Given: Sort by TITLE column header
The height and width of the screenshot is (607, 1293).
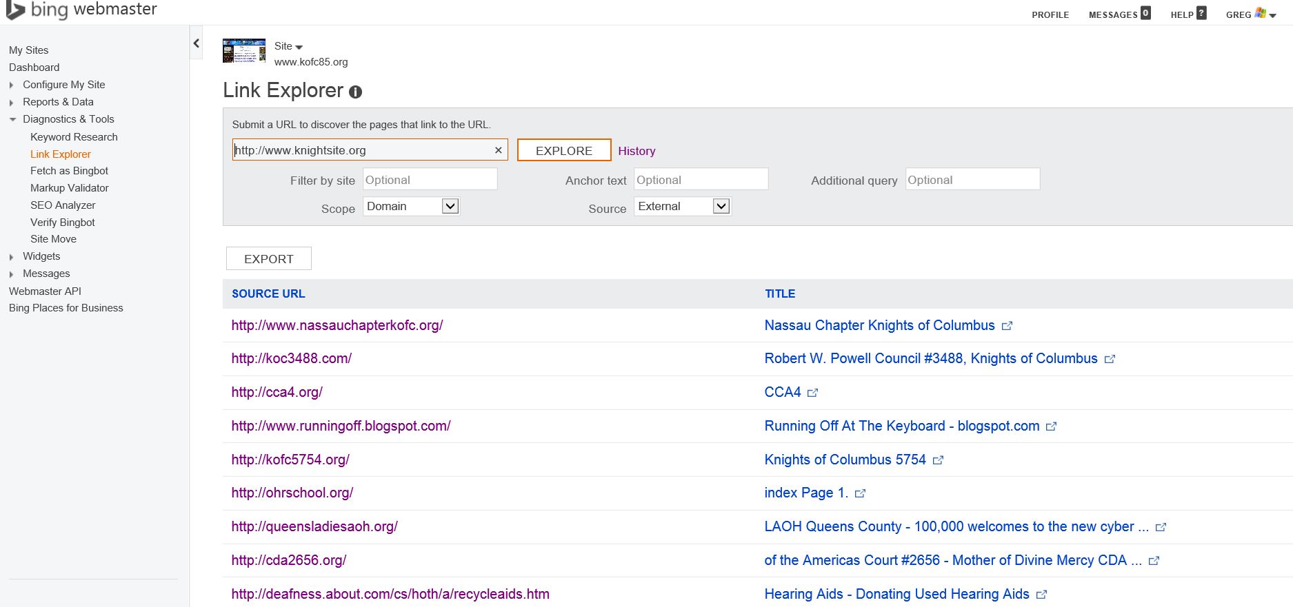Looking at the screenshot, I should (x=780, y=294).
